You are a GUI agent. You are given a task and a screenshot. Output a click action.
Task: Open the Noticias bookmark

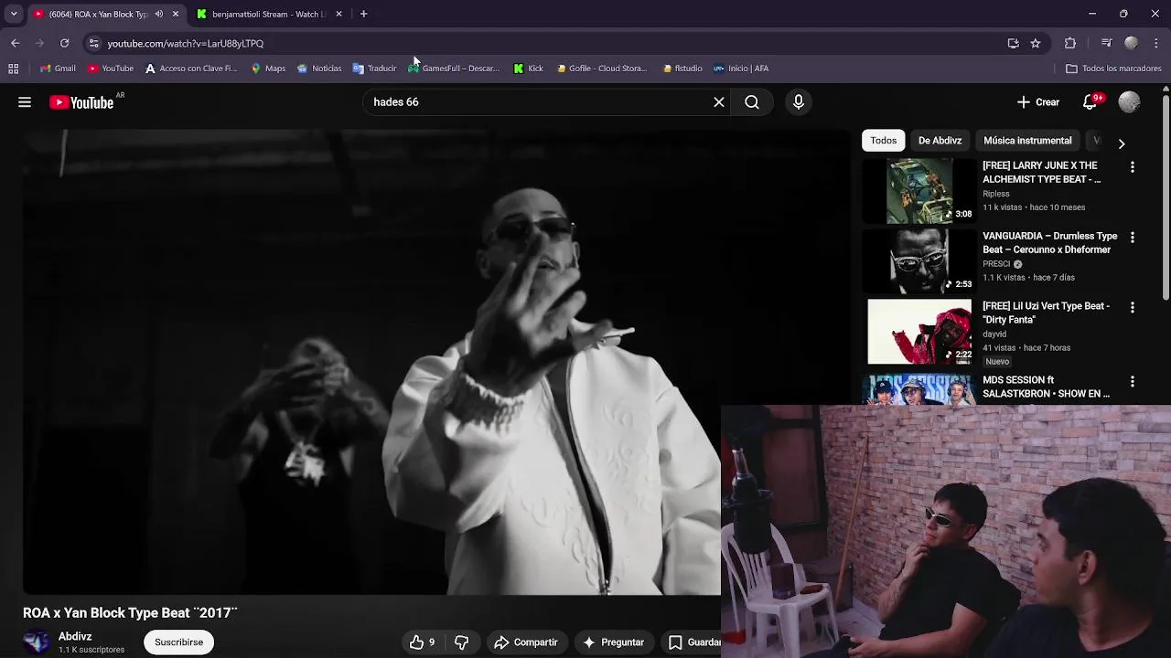tap(319, 69)
